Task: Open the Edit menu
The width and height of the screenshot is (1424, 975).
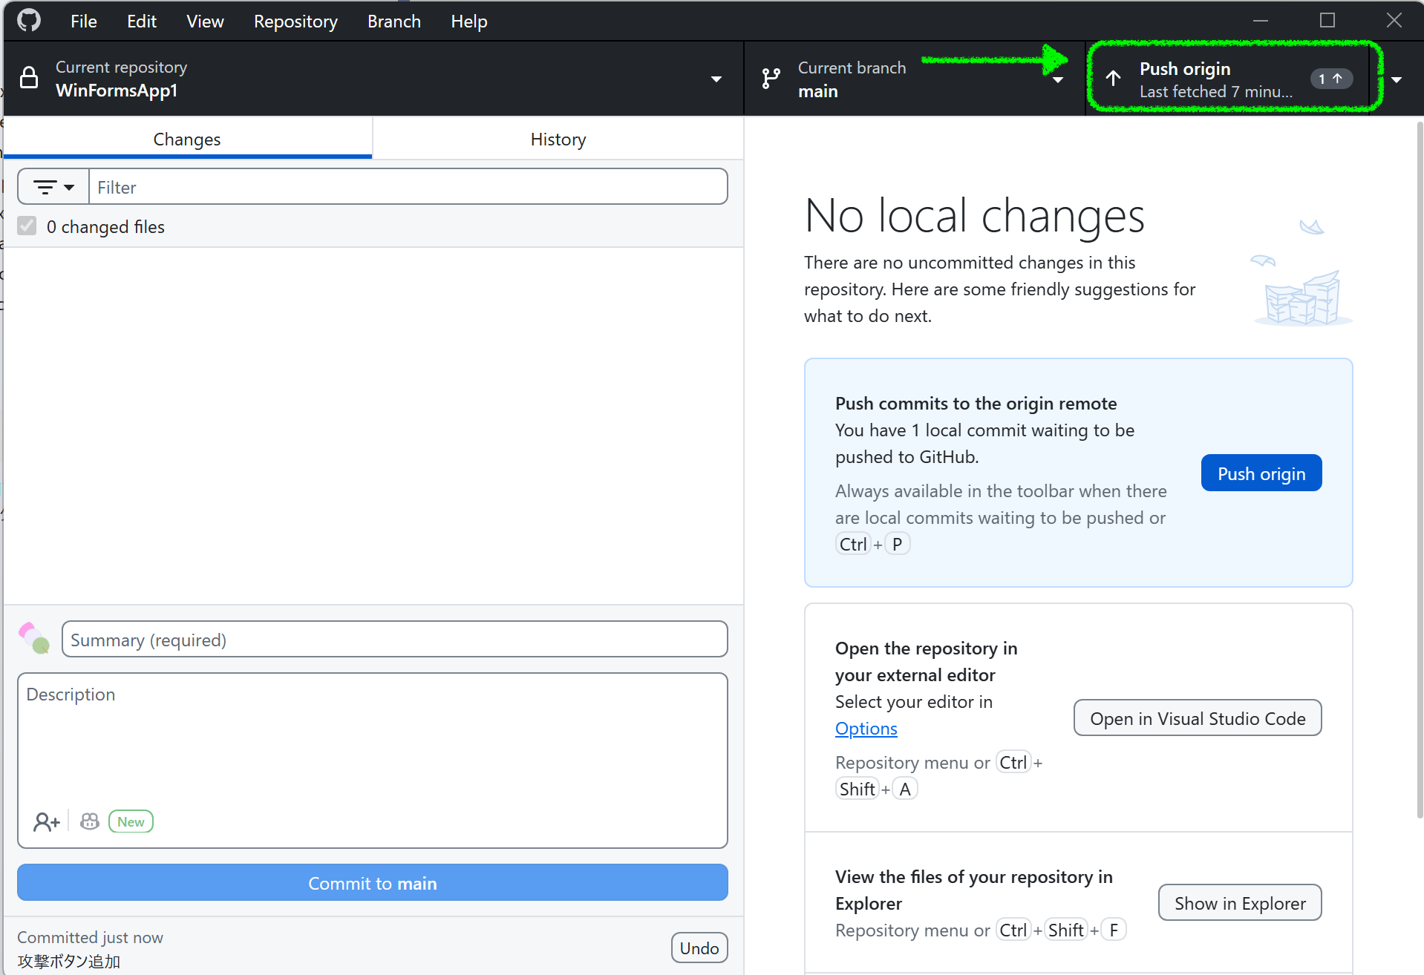Action: tap(142, 22)
